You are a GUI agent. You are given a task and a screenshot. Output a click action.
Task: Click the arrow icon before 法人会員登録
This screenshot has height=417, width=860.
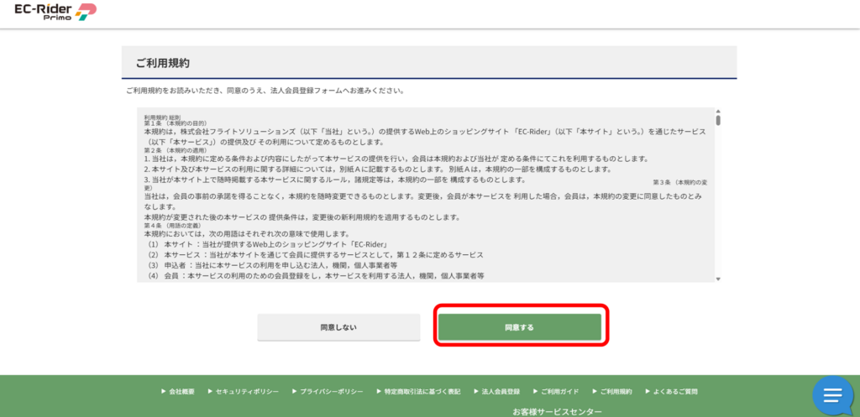pyautogui.click(x=476, y=392)
